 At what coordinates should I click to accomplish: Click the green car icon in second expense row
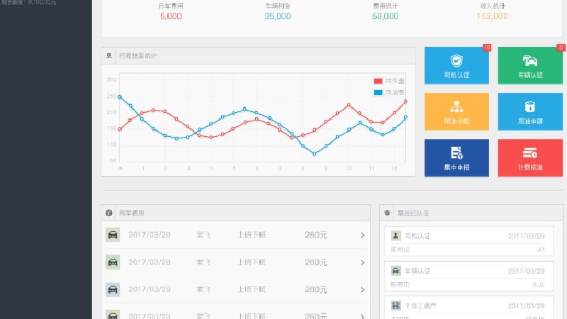point(113,262)
